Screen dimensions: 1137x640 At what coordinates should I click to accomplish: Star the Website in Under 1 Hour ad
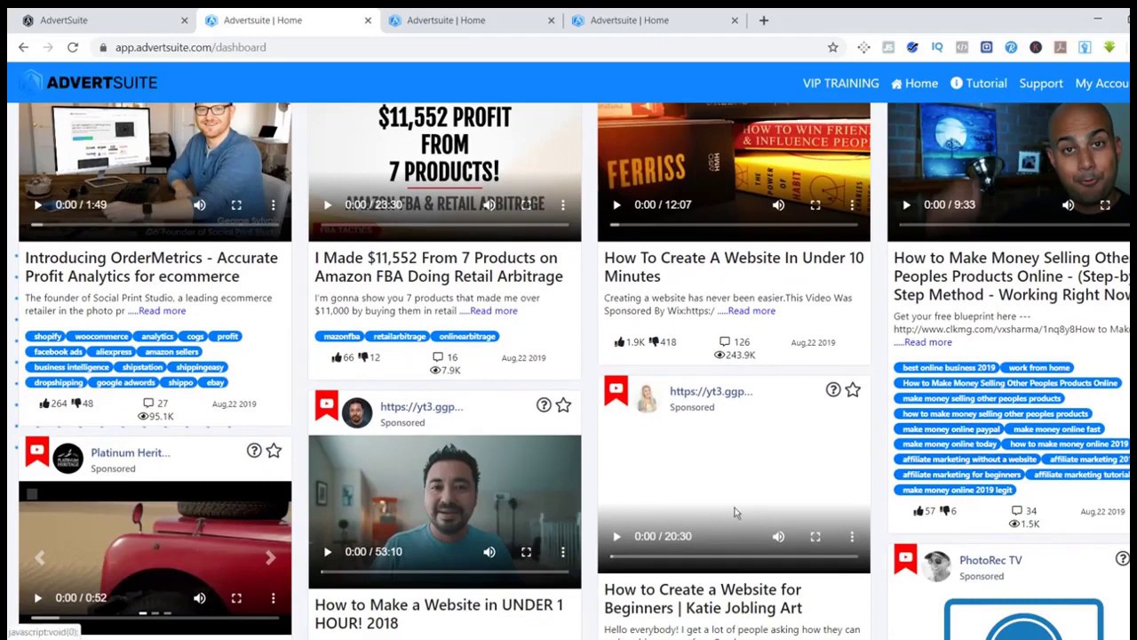(563, 405)
